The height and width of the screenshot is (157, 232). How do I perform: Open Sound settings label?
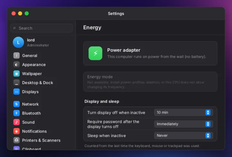(28, 122)
